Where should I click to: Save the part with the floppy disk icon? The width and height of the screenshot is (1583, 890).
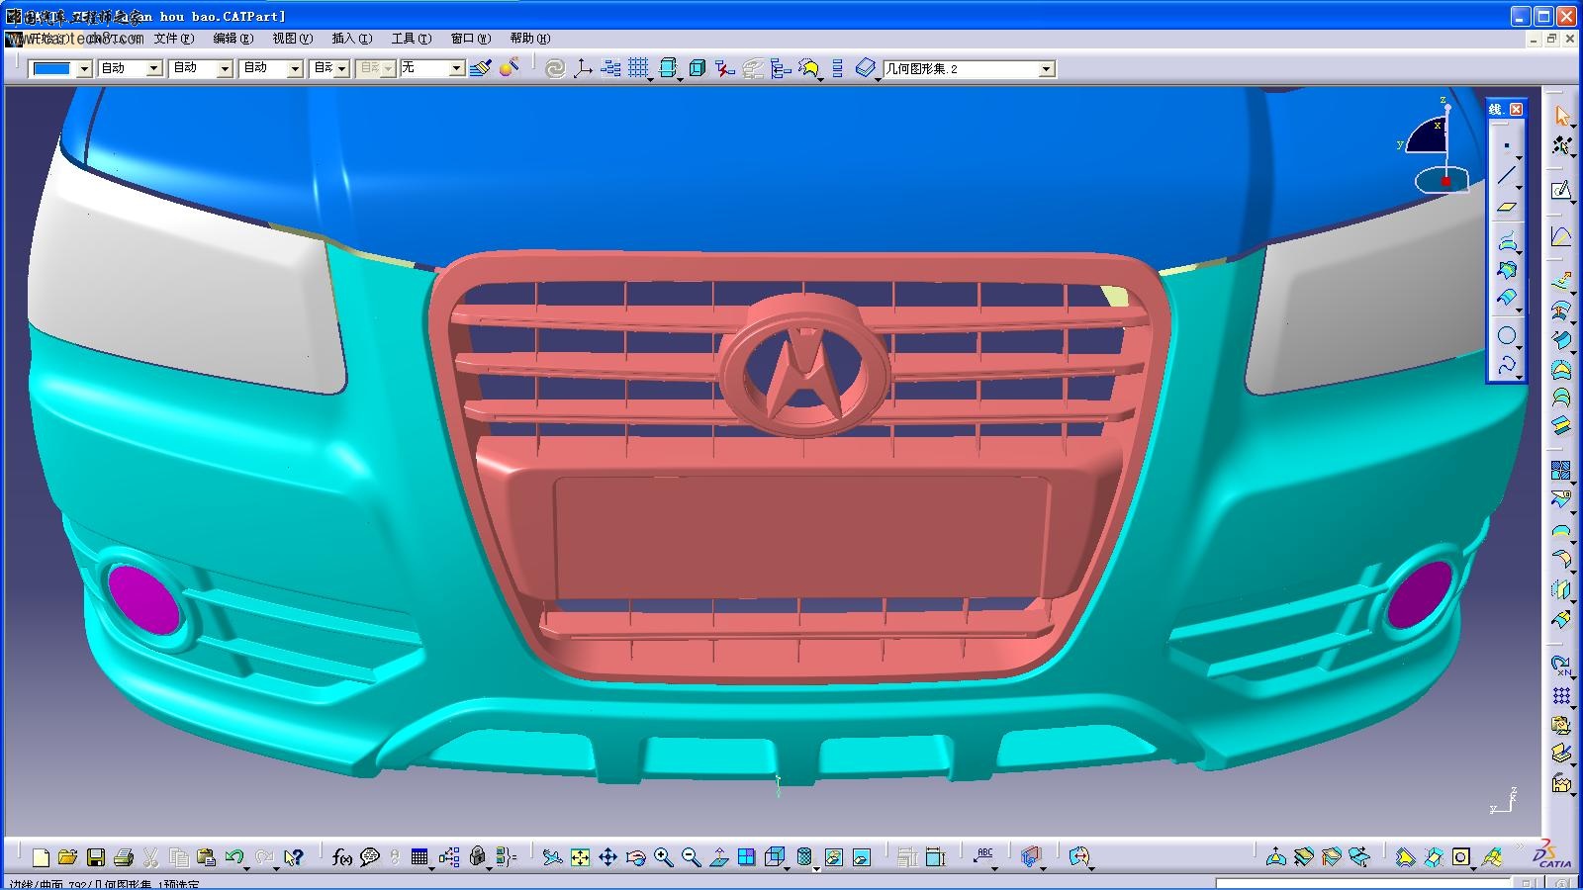96,857
